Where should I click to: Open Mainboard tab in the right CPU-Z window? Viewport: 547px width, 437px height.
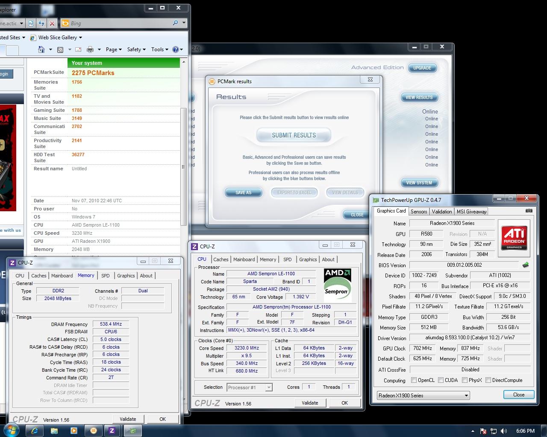[x=244, y=259]
